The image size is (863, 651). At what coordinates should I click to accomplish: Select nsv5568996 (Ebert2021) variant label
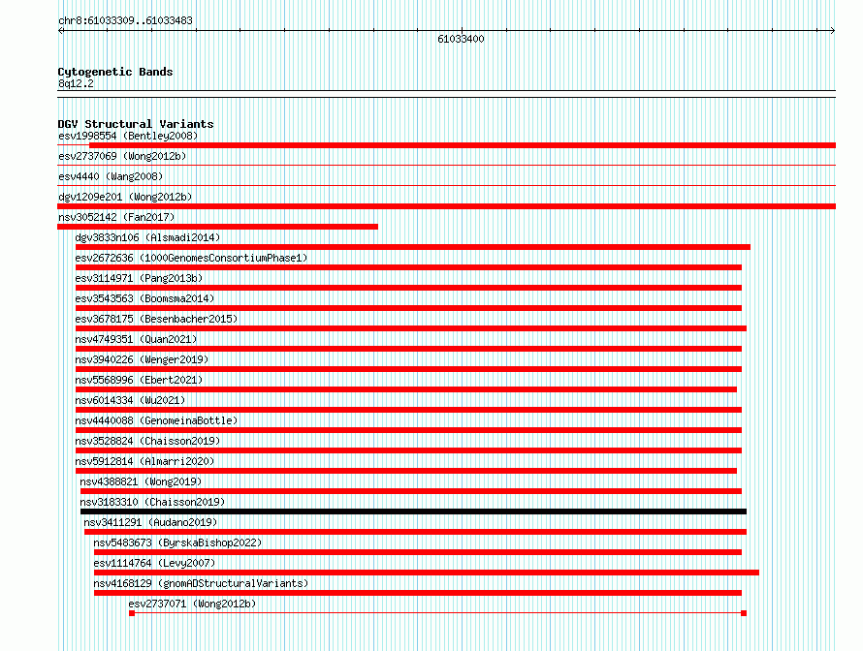coord(140,380)
